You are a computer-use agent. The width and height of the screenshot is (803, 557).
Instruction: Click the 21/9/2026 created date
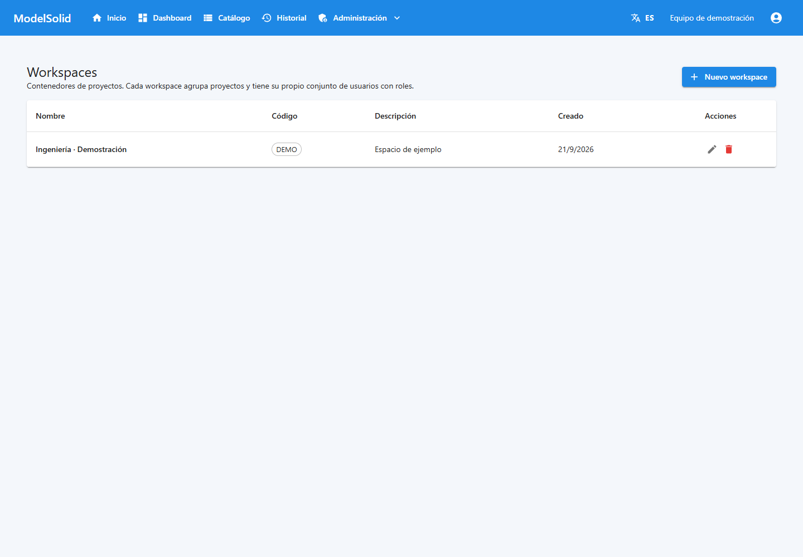point(576,149)
